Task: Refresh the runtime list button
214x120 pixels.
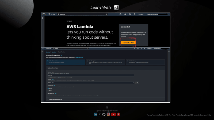Action: [137, 83]
